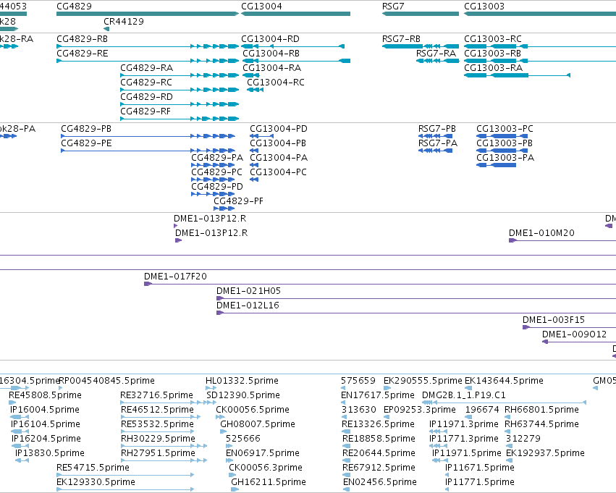Select transcript CG4829-RE label

[x=82, y=54]
